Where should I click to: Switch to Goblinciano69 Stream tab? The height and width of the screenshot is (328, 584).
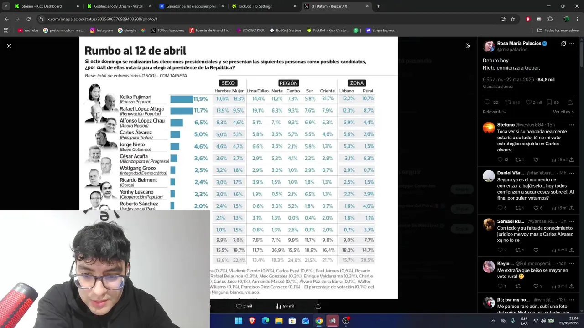point(118,6)
